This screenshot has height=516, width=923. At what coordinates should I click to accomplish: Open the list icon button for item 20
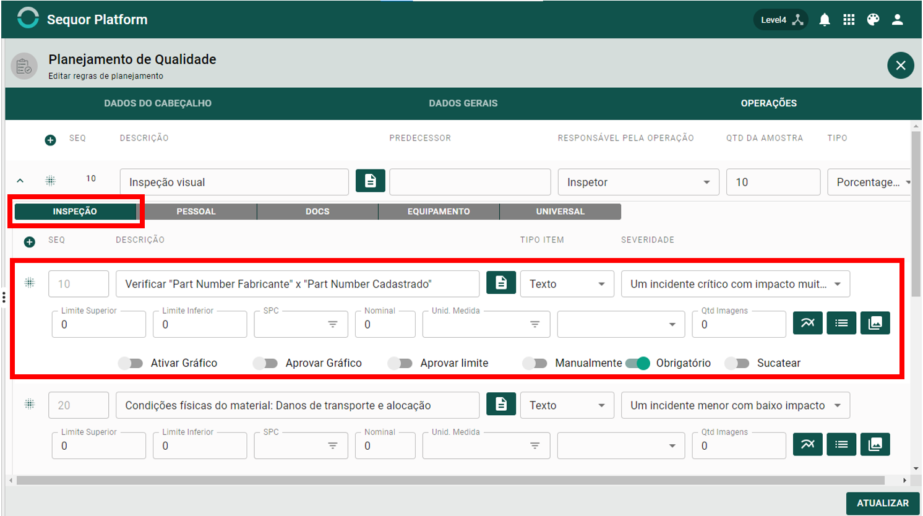[x=841, y=444]
